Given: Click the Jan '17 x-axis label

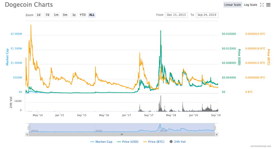Looking at the screenshot, I should [x=126, y=115].
